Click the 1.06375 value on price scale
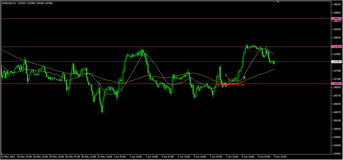 point(336,112)
